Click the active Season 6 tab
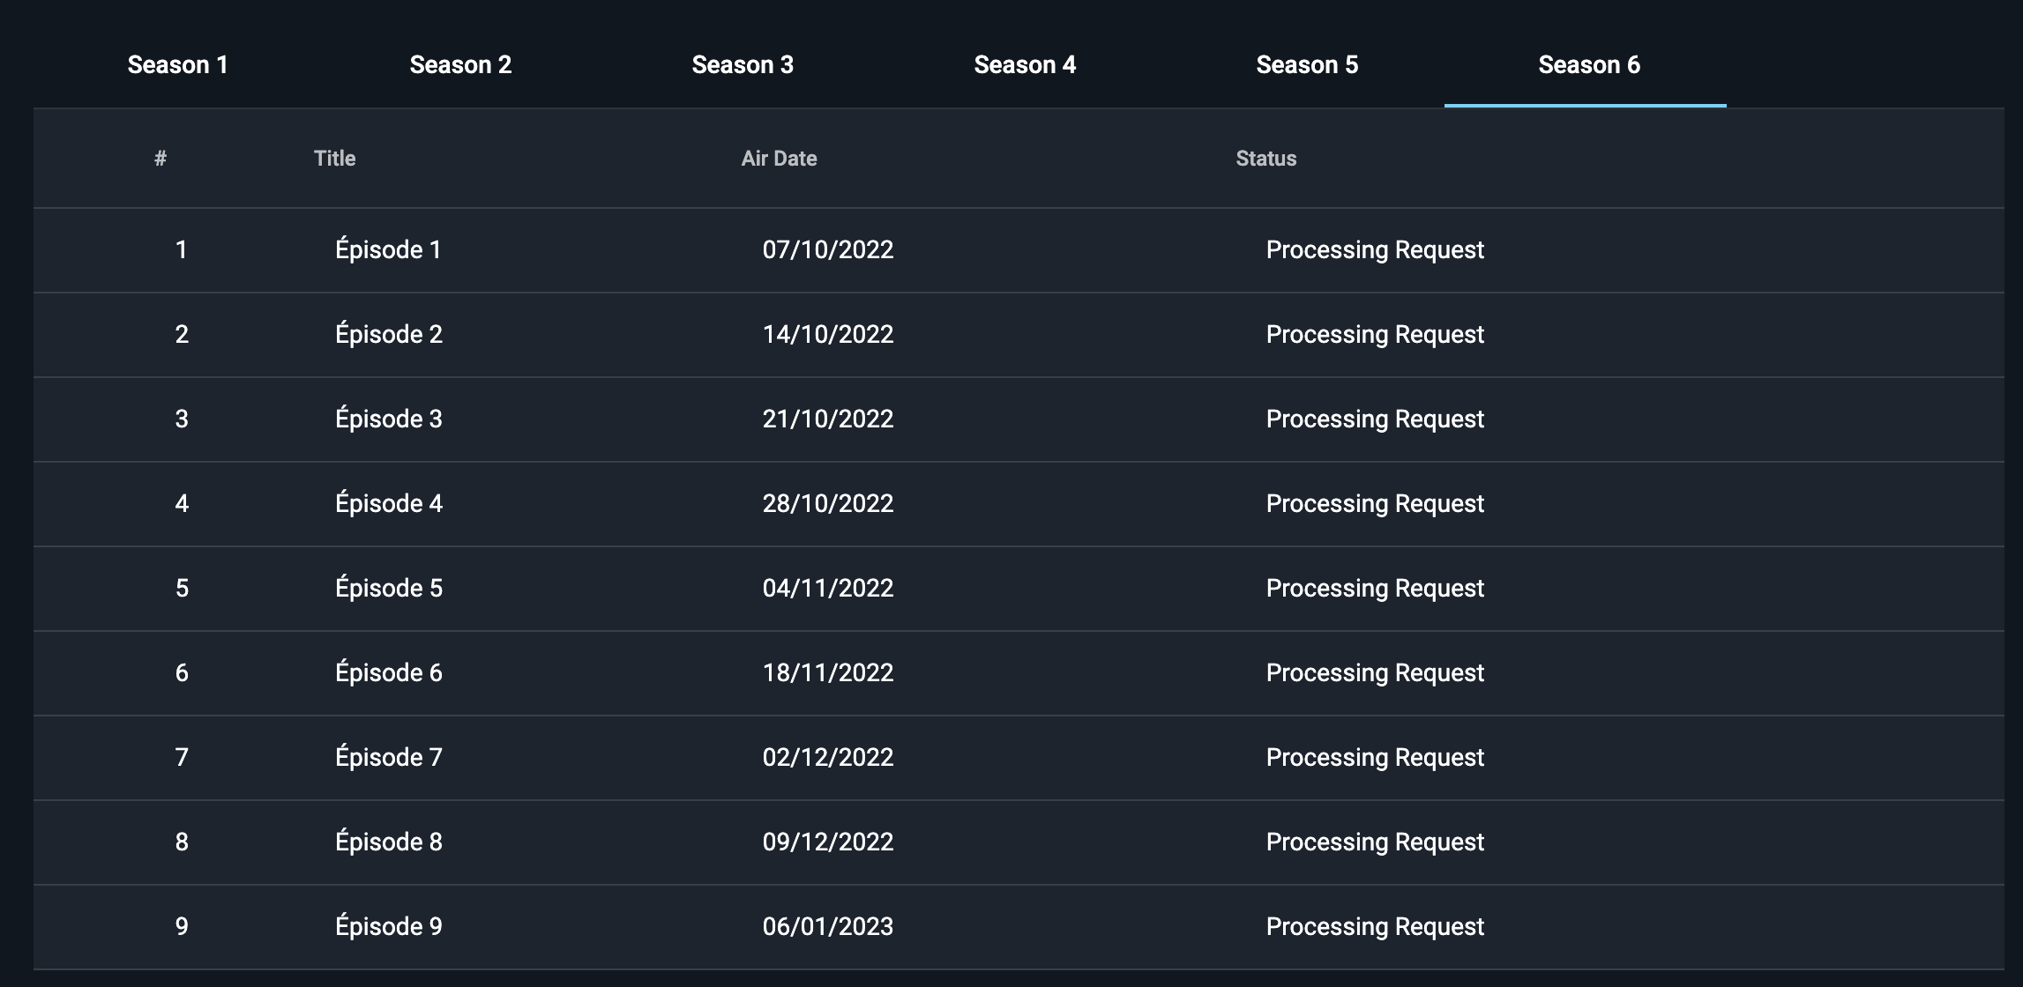2023x987 pixels. (x=1589, y=64)
